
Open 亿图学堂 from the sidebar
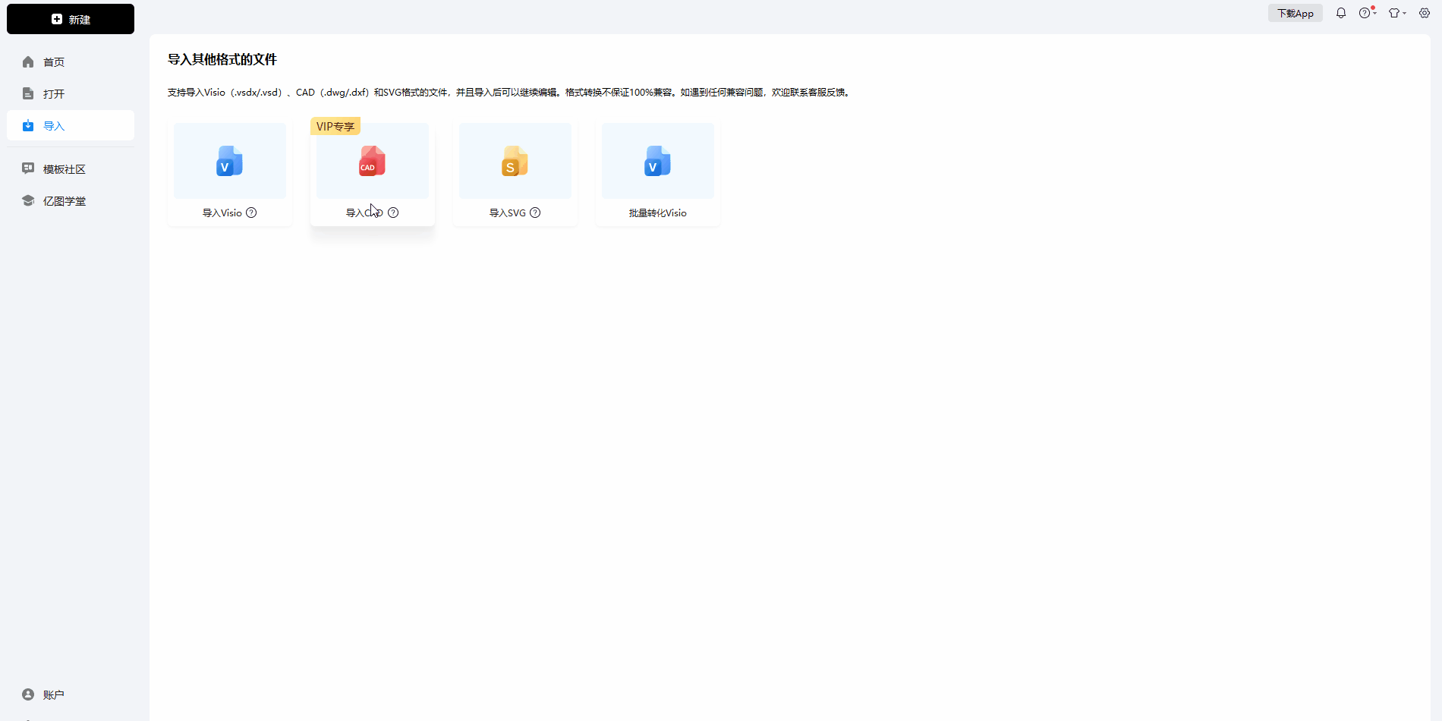[x=71, y=201]
